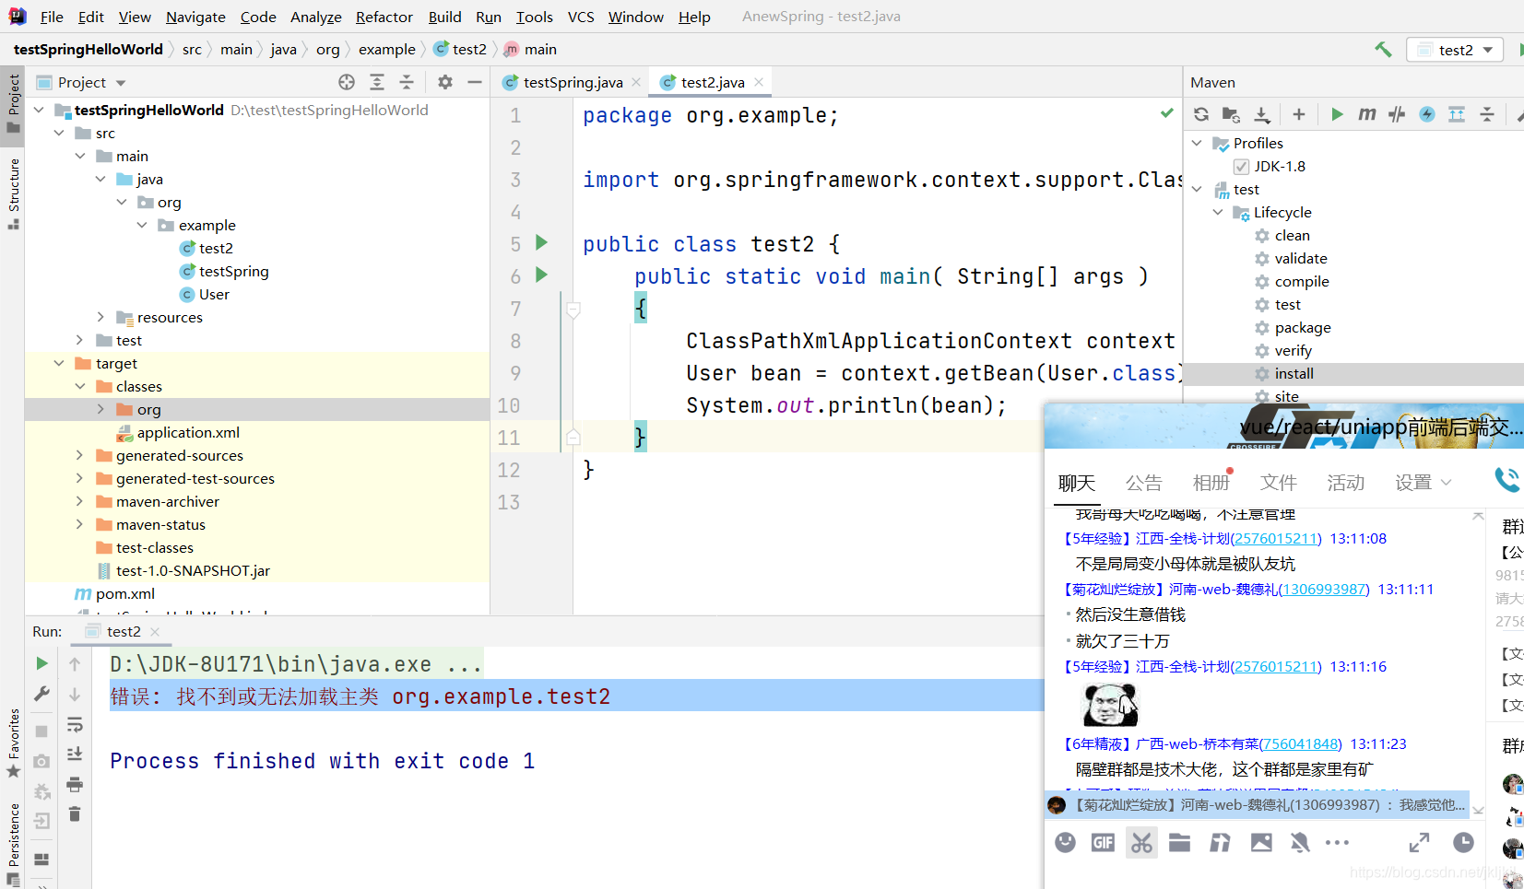Open the VCS menu
This screenshot has height=889, width=1524.
point(581,17)
